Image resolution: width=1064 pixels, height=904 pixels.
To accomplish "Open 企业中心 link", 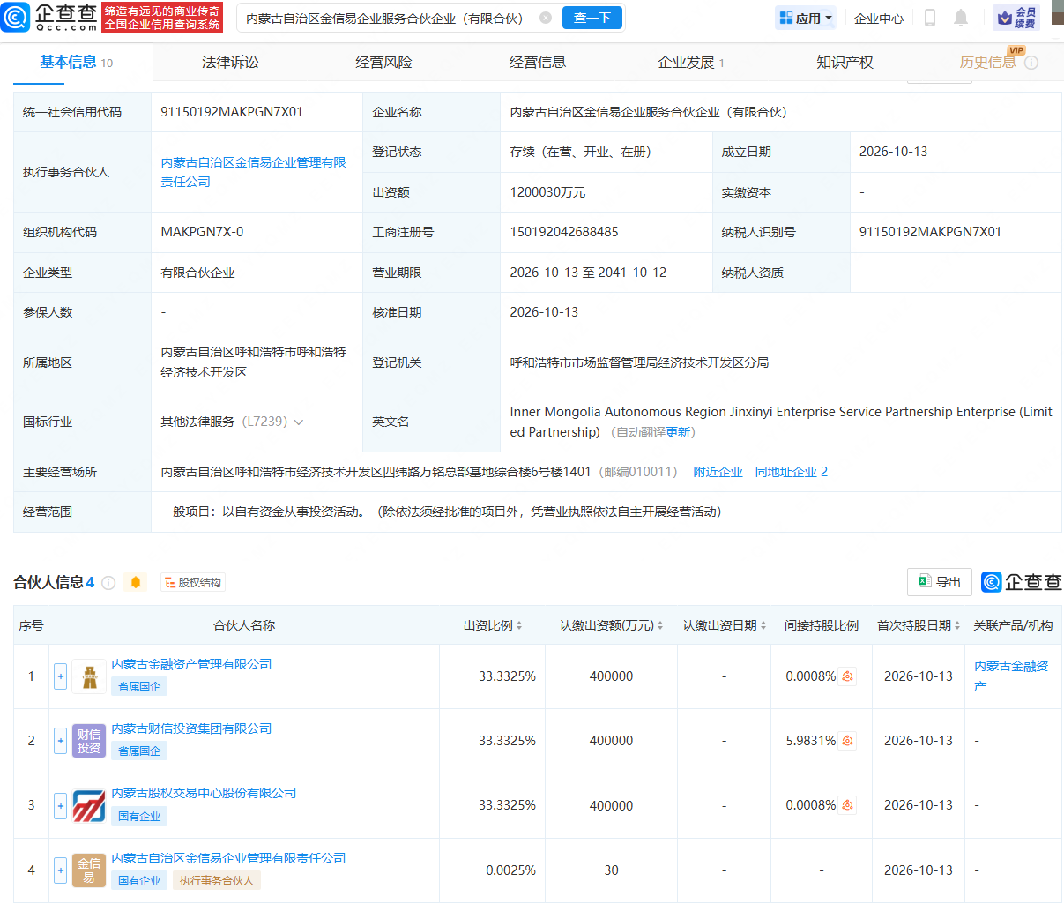I will [879, 18].
